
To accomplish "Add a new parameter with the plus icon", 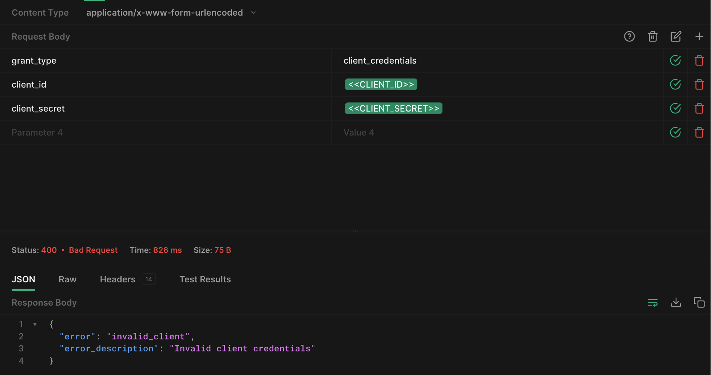I will coord(699,36).
